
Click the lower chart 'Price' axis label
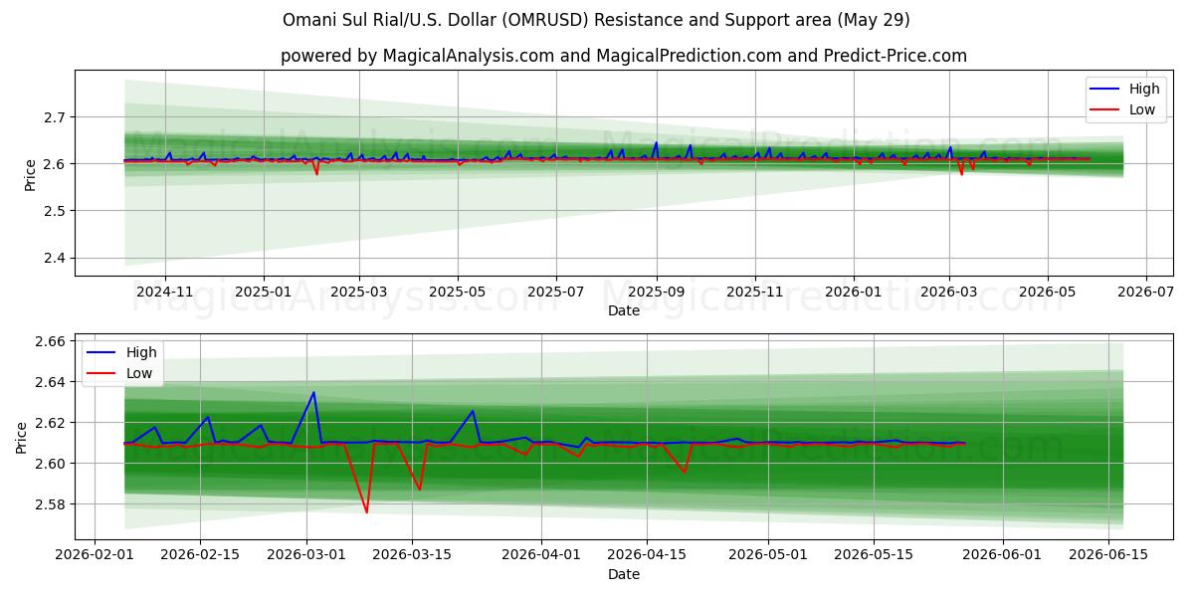22,437
